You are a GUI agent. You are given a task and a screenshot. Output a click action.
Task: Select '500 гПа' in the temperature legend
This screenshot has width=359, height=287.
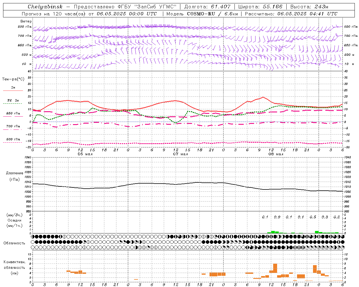click(13, 139)
